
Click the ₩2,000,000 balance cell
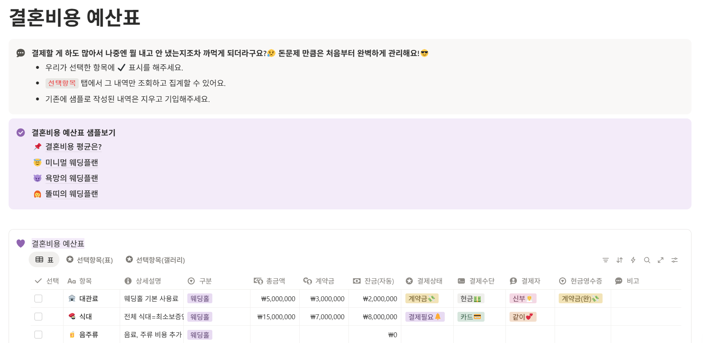click(375, 298)
